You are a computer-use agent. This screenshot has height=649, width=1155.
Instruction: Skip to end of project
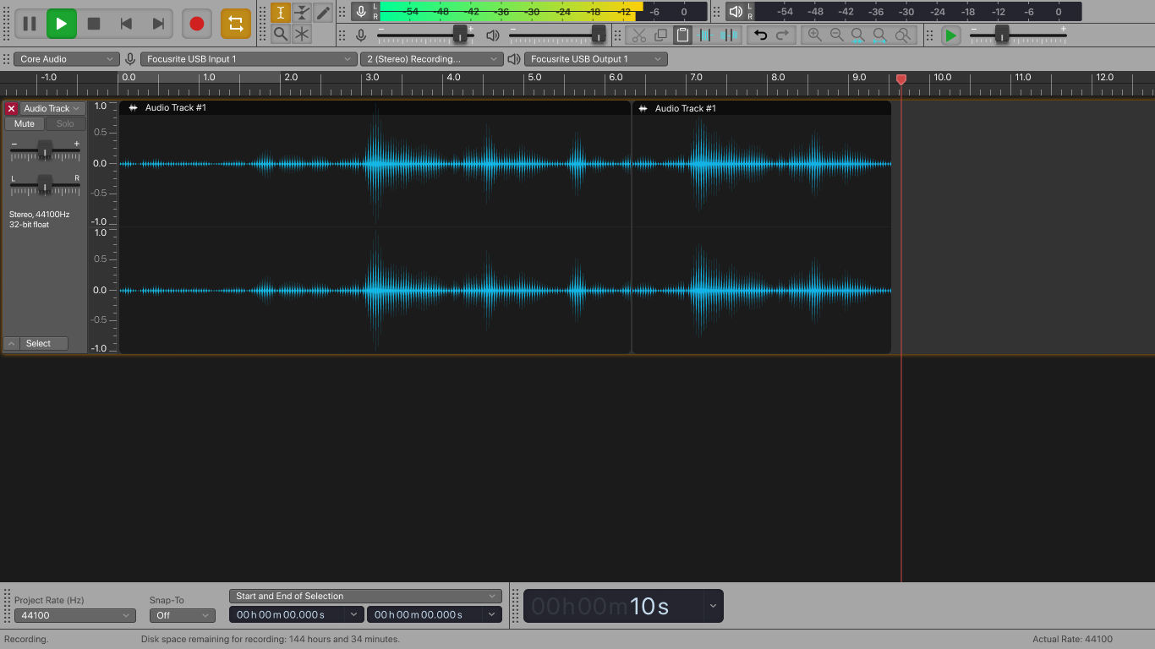[158, 24]
